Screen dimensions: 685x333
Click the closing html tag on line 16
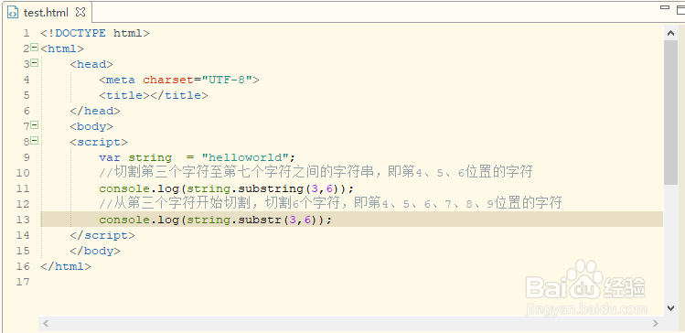tap(66, 266)
